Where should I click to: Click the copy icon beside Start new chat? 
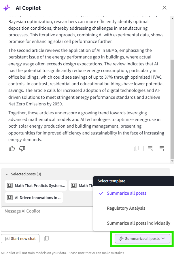coord(46,238)
